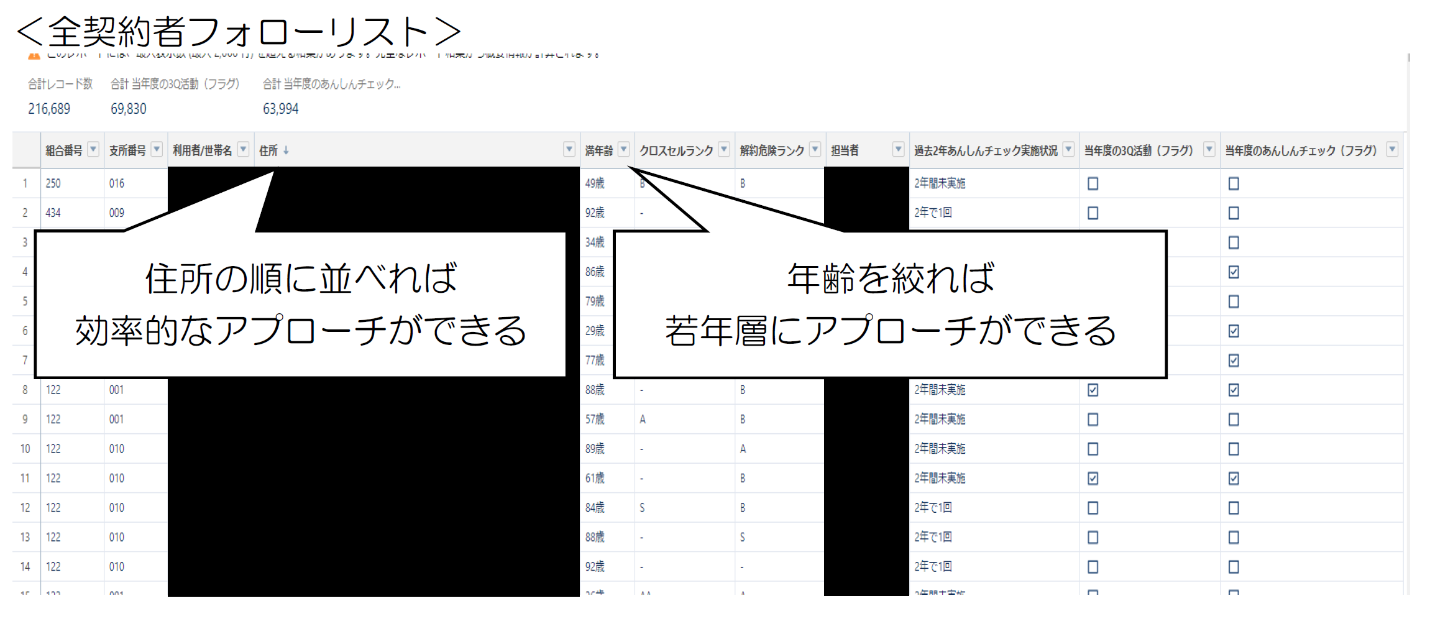Uncheck row 4 当年度のあんしんチェック checkbox

[x=1234, y=272]
